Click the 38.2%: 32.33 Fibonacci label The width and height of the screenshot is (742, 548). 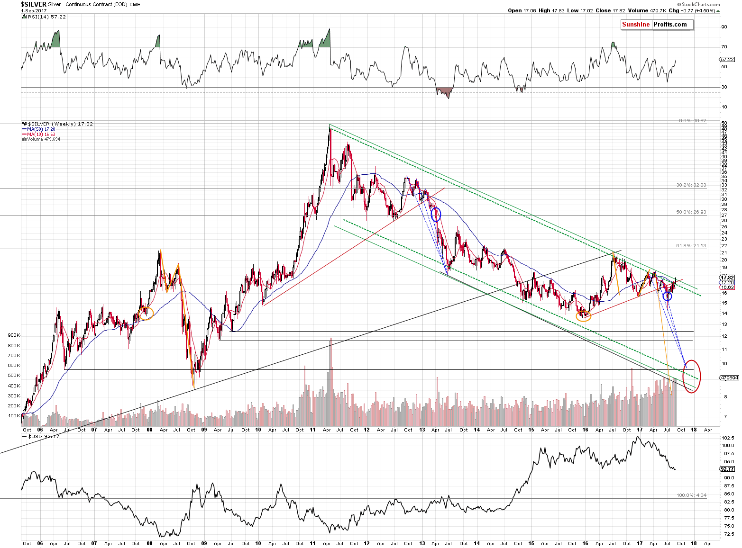click(691, 185)
